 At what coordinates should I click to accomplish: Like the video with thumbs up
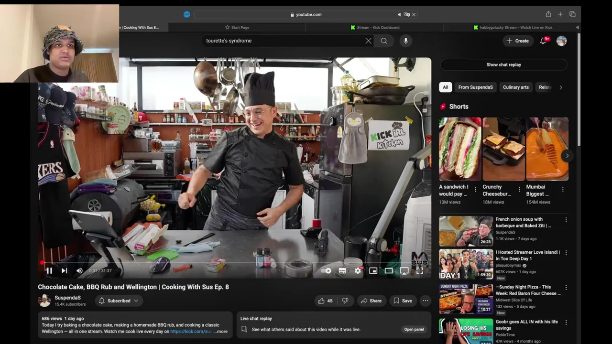[326, 301]
